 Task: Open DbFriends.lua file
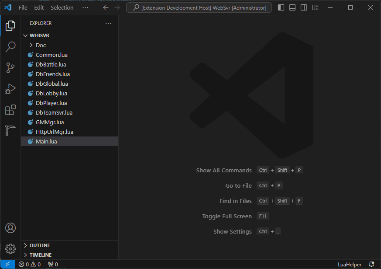click(x=69, y=74)
